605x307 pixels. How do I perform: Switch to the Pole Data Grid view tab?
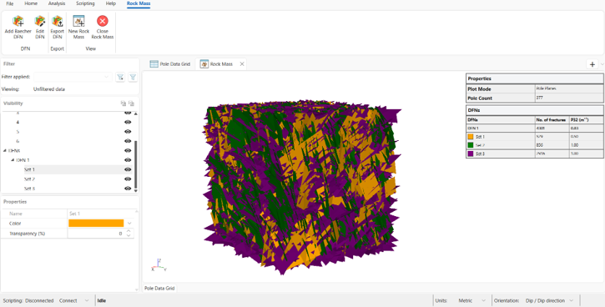[x=170, y=64]
